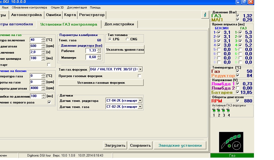The width and height of the screenshot is (274, 160).
Task: Select the CNG fuel type
Action: [x=127, y=39]
